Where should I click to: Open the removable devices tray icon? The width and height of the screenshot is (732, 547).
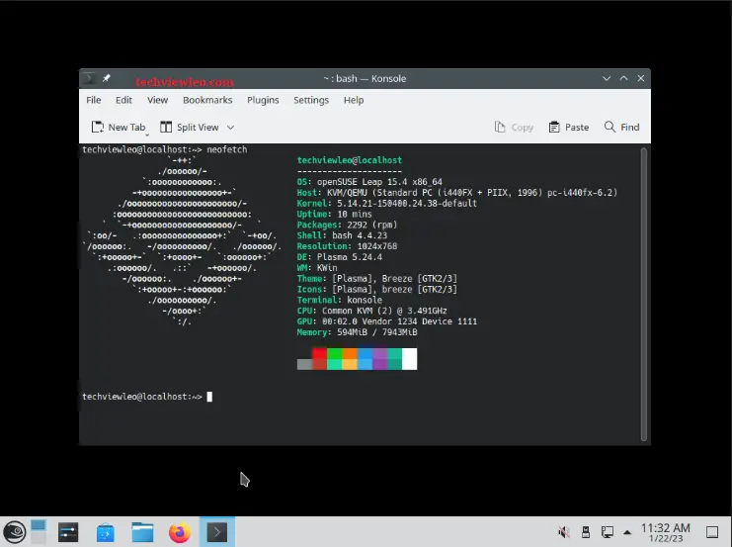(586, 532)
